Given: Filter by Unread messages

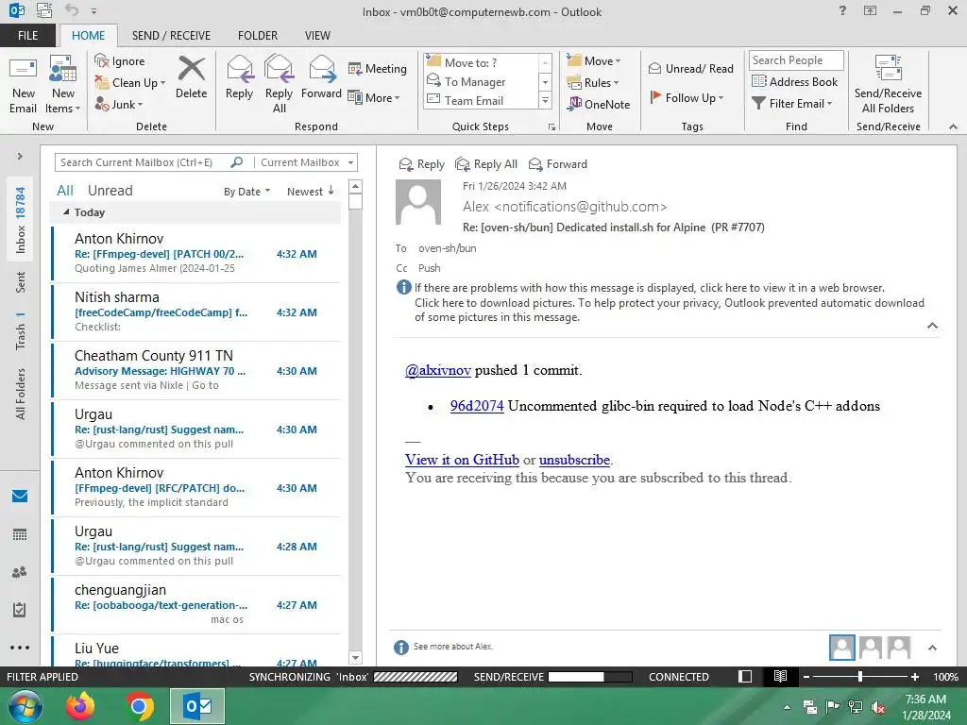Looking at the screenshot, I should [x=110, y=191].
